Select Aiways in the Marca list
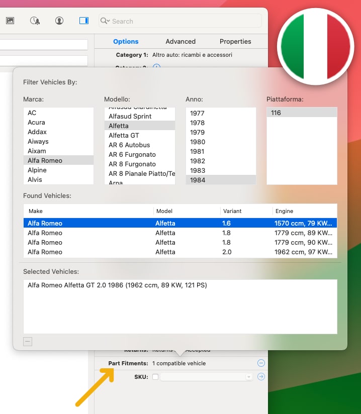The image size is (361, 414). tap(58, 141)
